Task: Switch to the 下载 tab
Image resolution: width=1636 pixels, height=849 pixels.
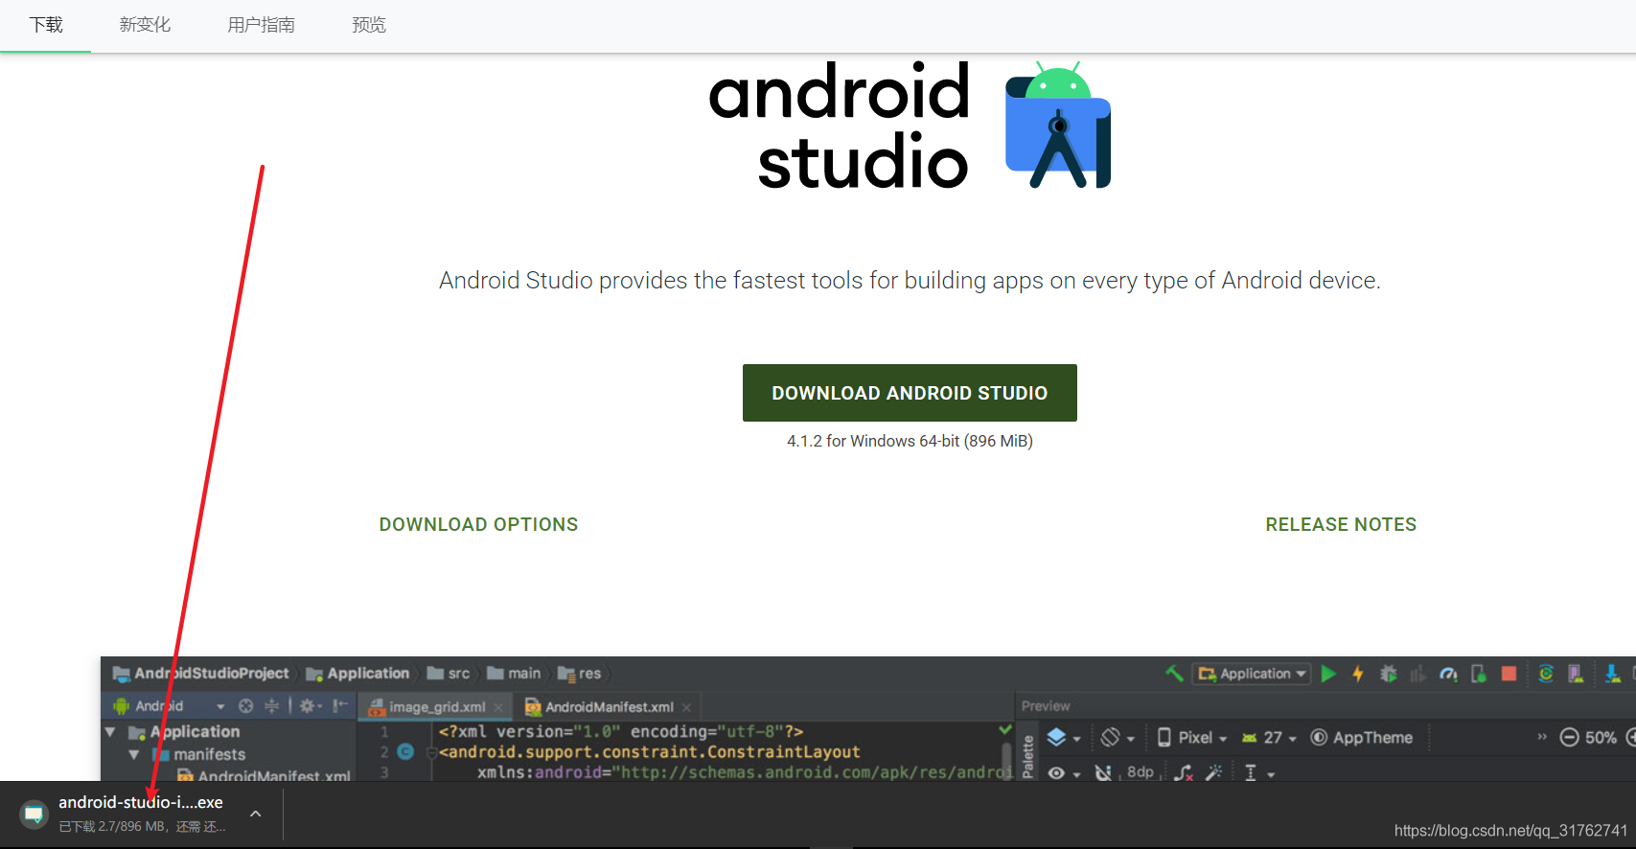Action: 46,25
